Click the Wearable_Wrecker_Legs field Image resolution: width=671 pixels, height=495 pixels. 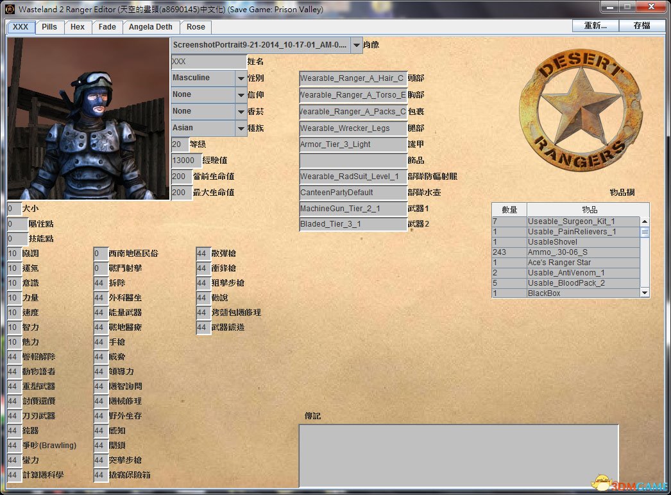click(353, 128)
